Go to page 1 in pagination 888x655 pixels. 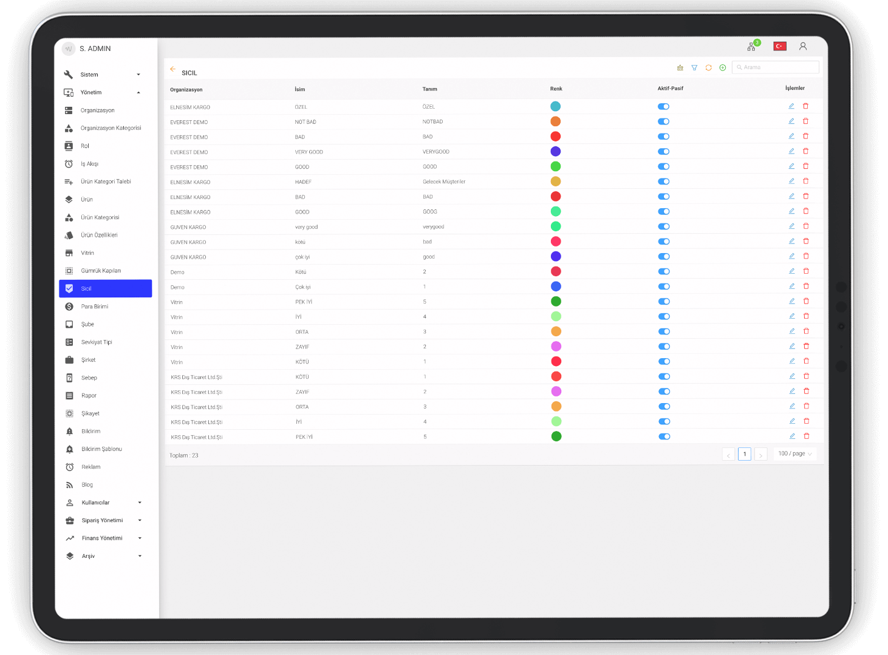coord(745,454)
